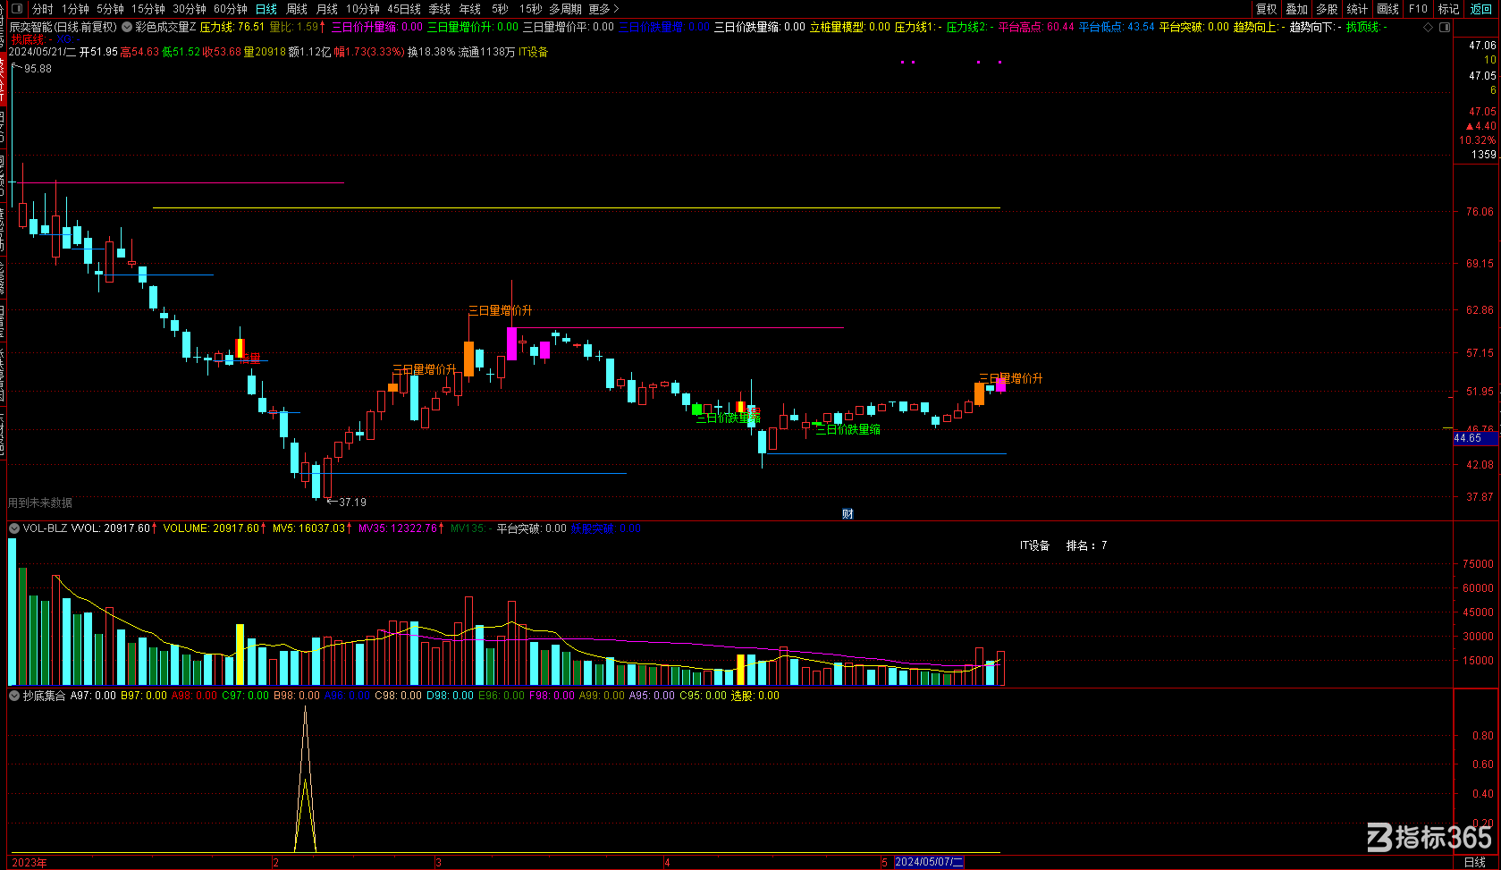Screen dimensions: 1501x870
Task: Click the 画线 drawing button
Action: (x=1387, y=9)
